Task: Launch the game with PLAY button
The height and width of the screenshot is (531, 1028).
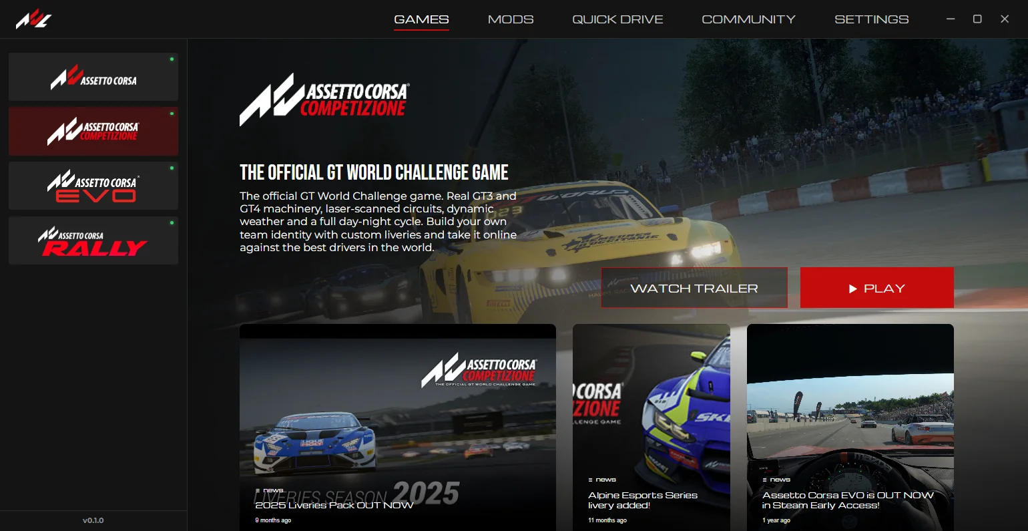Action: 877,288
